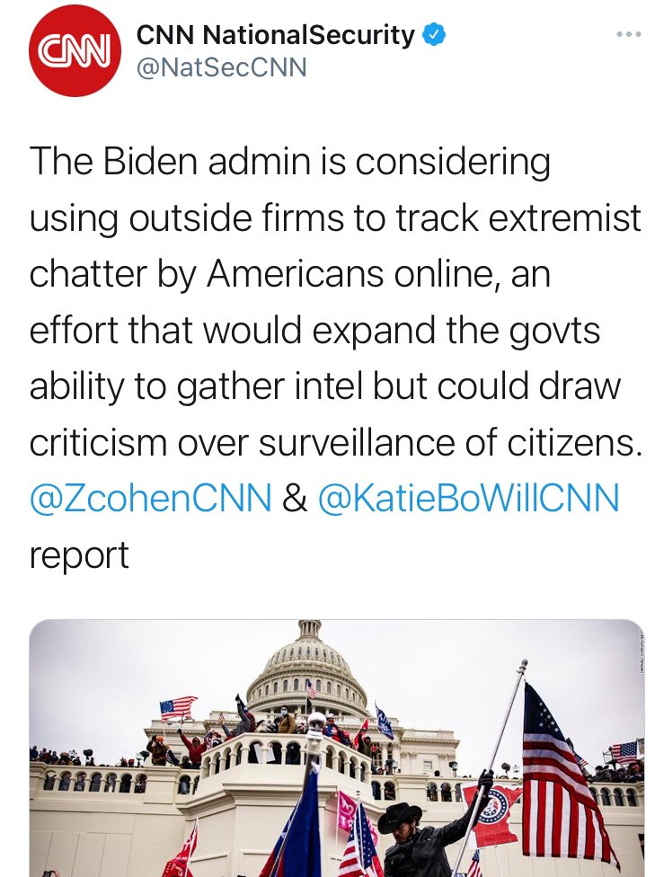
Task: Open the three-dot more options menu
Action: [x=628, y=35]
